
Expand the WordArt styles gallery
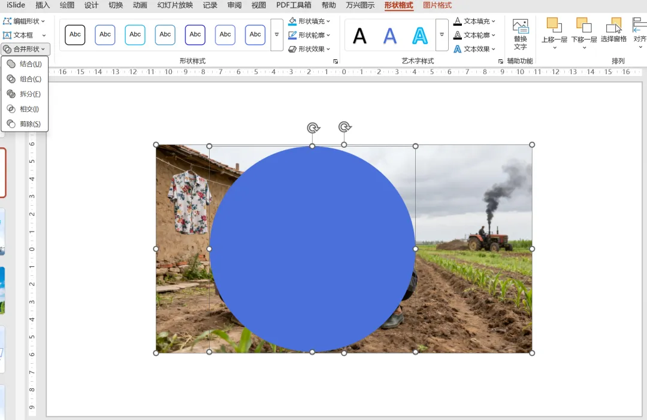[442, 35]
